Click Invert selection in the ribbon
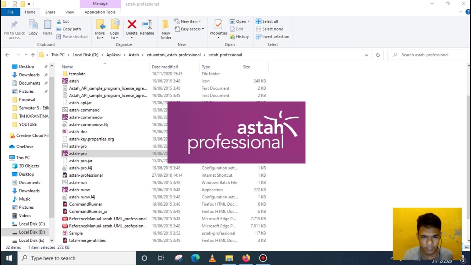Viewport: 471px width, 265px height. click(x=272, y=36)
